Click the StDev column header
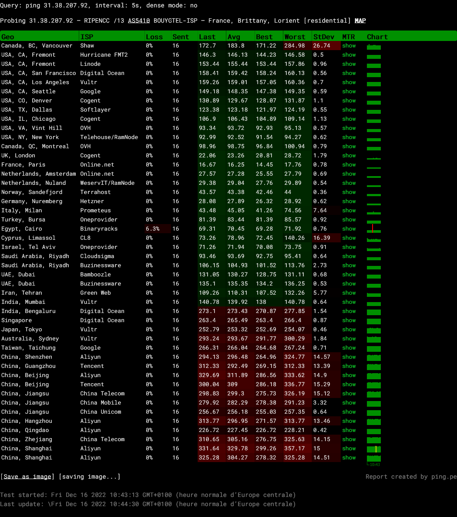Image resolution: width=457 pixels, height=517 pixels. (323, 37)
